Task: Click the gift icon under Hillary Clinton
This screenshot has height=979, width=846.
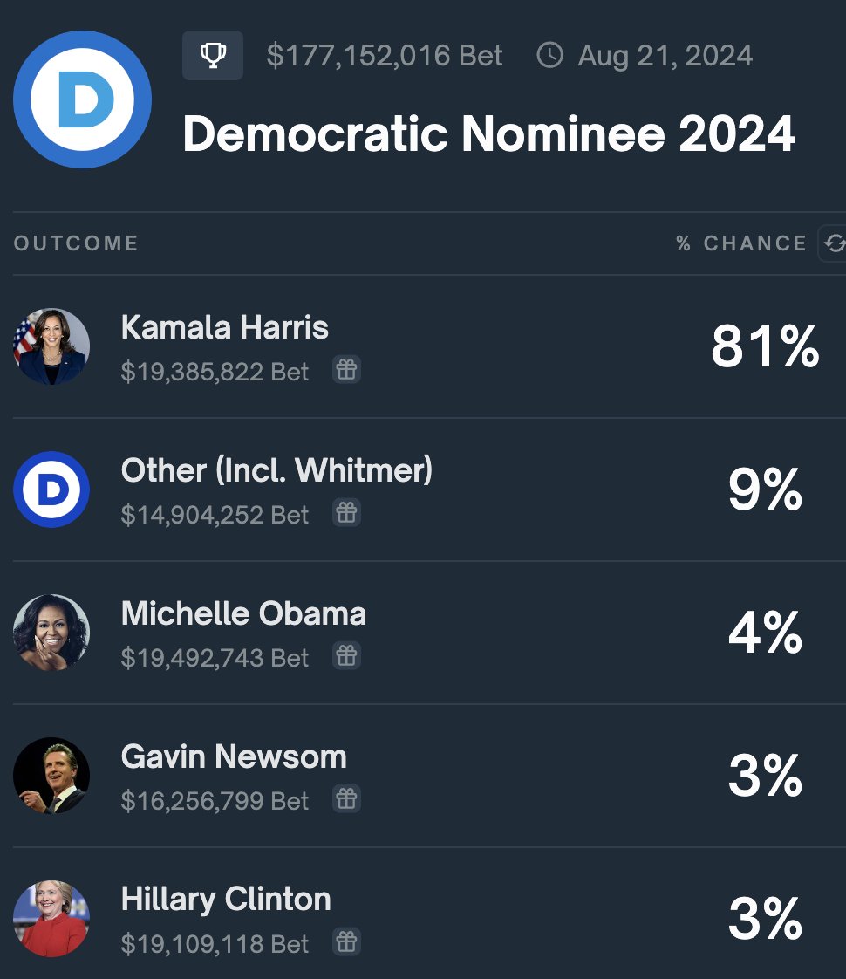Action: 346,941
